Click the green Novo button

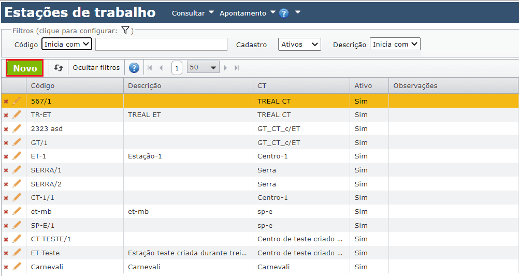point(25,68)
